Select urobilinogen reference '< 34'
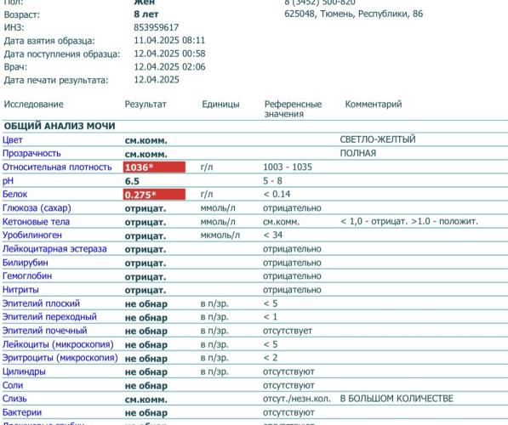 coord(273,235)
